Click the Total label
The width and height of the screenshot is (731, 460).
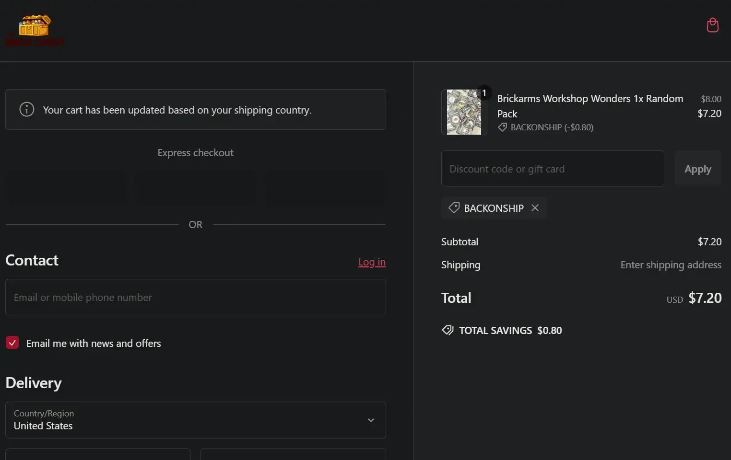click(x=456, y=298)
